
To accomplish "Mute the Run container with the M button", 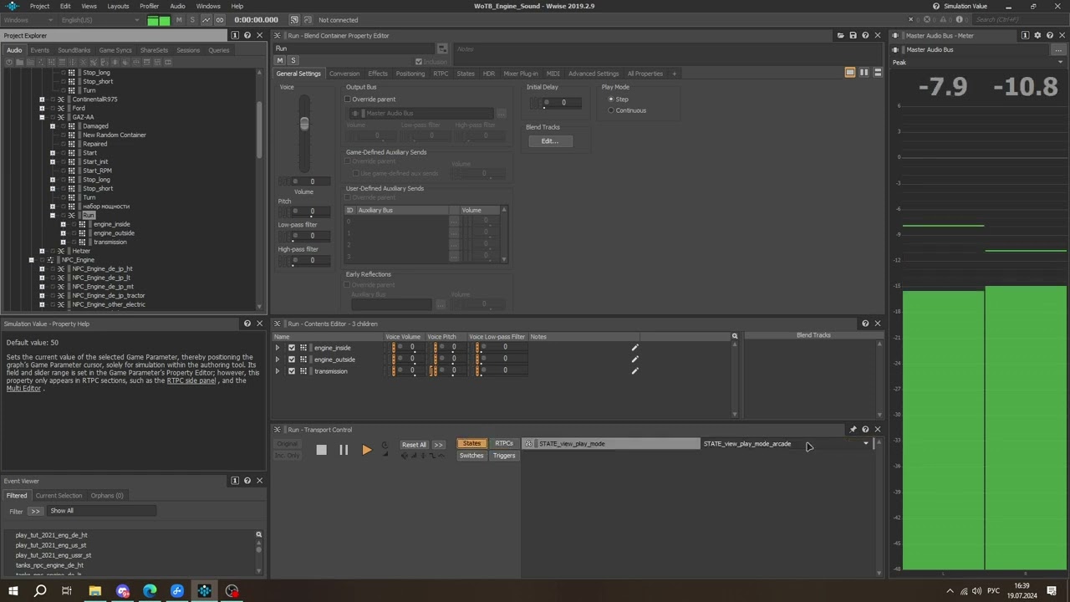I will click(280, 60).
